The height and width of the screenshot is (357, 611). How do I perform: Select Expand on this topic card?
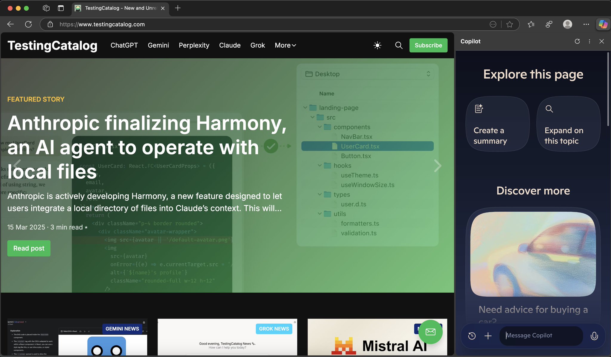tap(568, 124)
